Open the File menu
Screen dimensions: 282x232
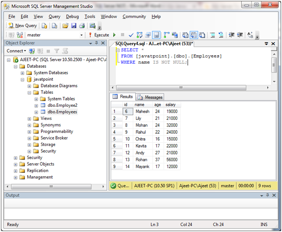click(12, 17)
